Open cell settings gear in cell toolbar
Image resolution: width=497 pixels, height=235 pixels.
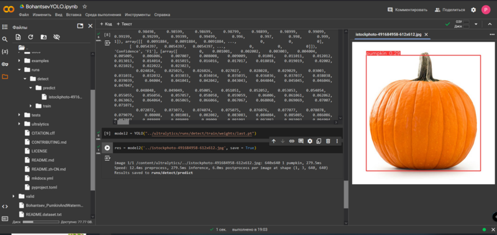[x=310, y=141]
